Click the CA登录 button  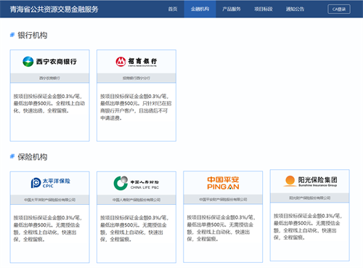(339, 9)
